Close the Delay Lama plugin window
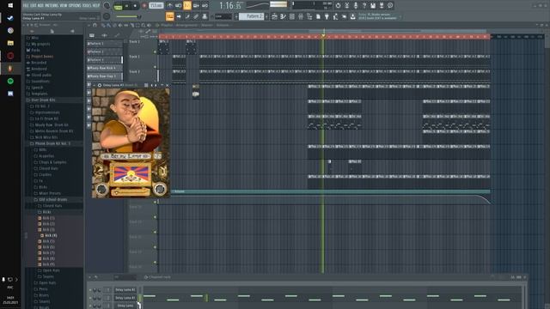The height and width of the screenshot is (309, 550). click(167, 85)
